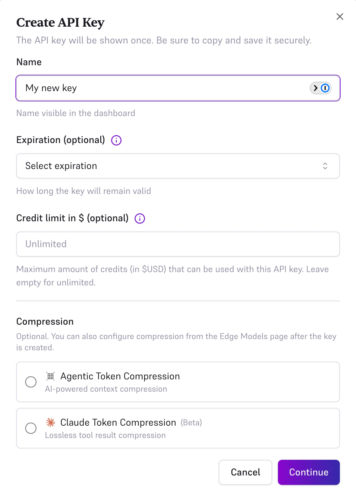Click the Beta badge next to Claude Token Compression

(x=191, y=423)
